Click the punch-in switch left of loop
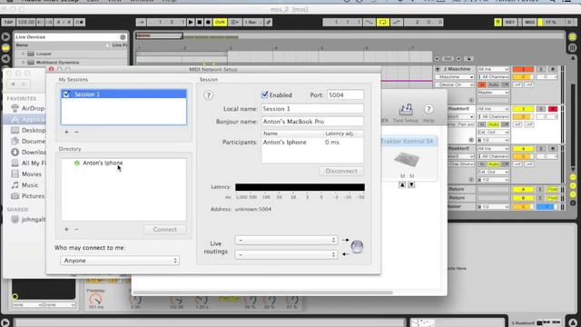The width and height of the screenshot is (581, 327). click(369, 22)
